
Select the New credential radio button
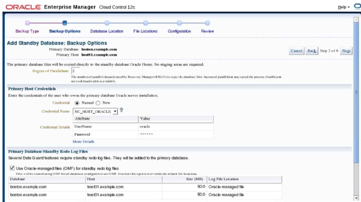pos(98,103)
